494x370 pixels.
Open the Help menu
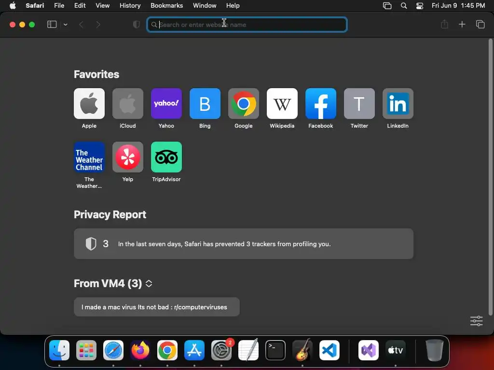233,6
